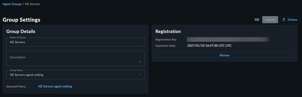This screenshot has width=302, height=97.
Task: Click the NE Servers breadcrumb text
Action: pos(32,4)
